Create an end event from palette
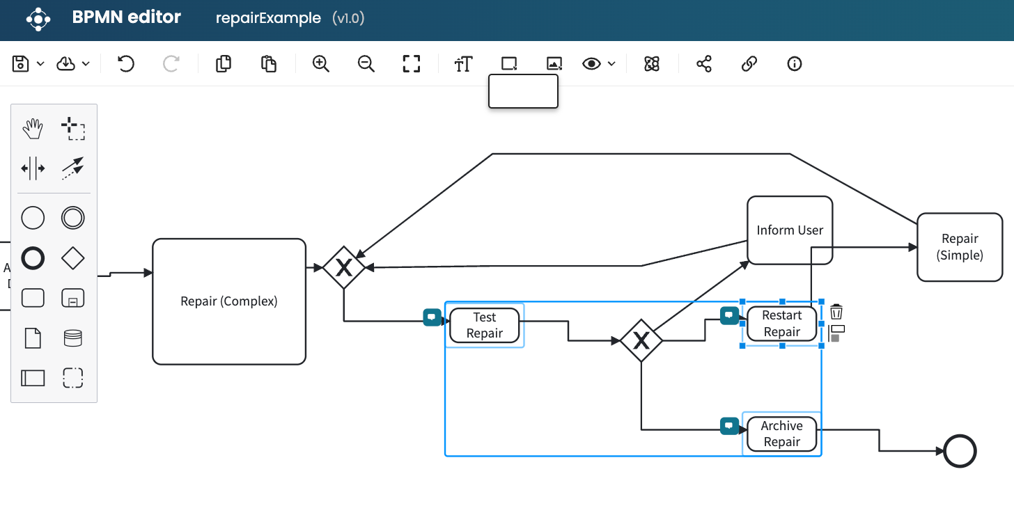Image resolution: width=1014 pixels, height=506 pixels. pos(33,258)
